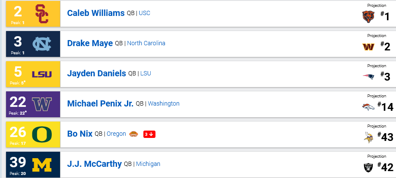Open Michael Penix Jr. player profile

pos(100,103)
